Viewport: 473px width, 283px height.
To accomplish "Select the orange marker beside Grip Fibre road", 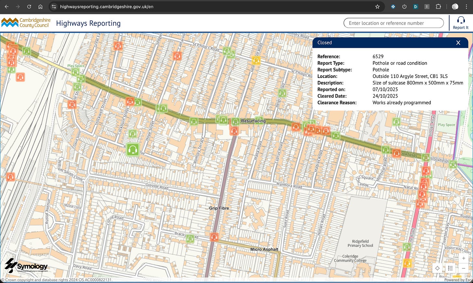I will click(x=214, y=237).
